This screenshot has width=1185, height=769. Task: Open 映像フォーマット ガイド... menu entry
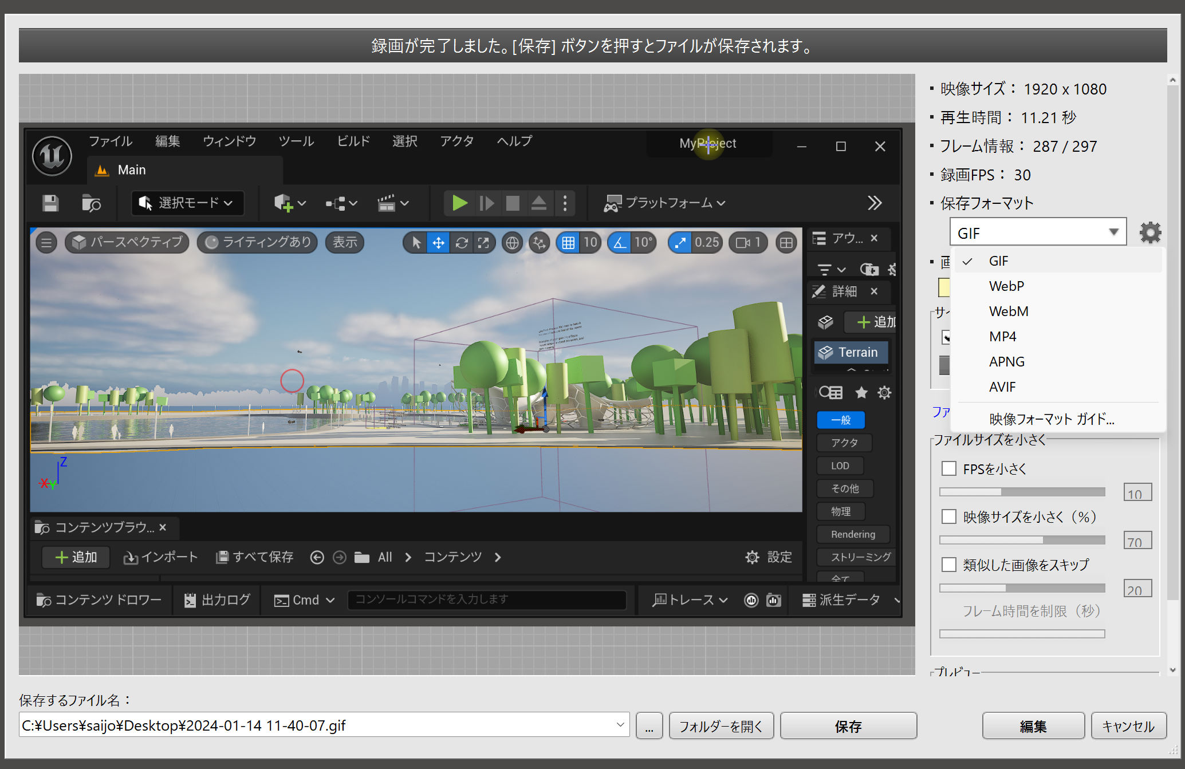[1051, 419]
